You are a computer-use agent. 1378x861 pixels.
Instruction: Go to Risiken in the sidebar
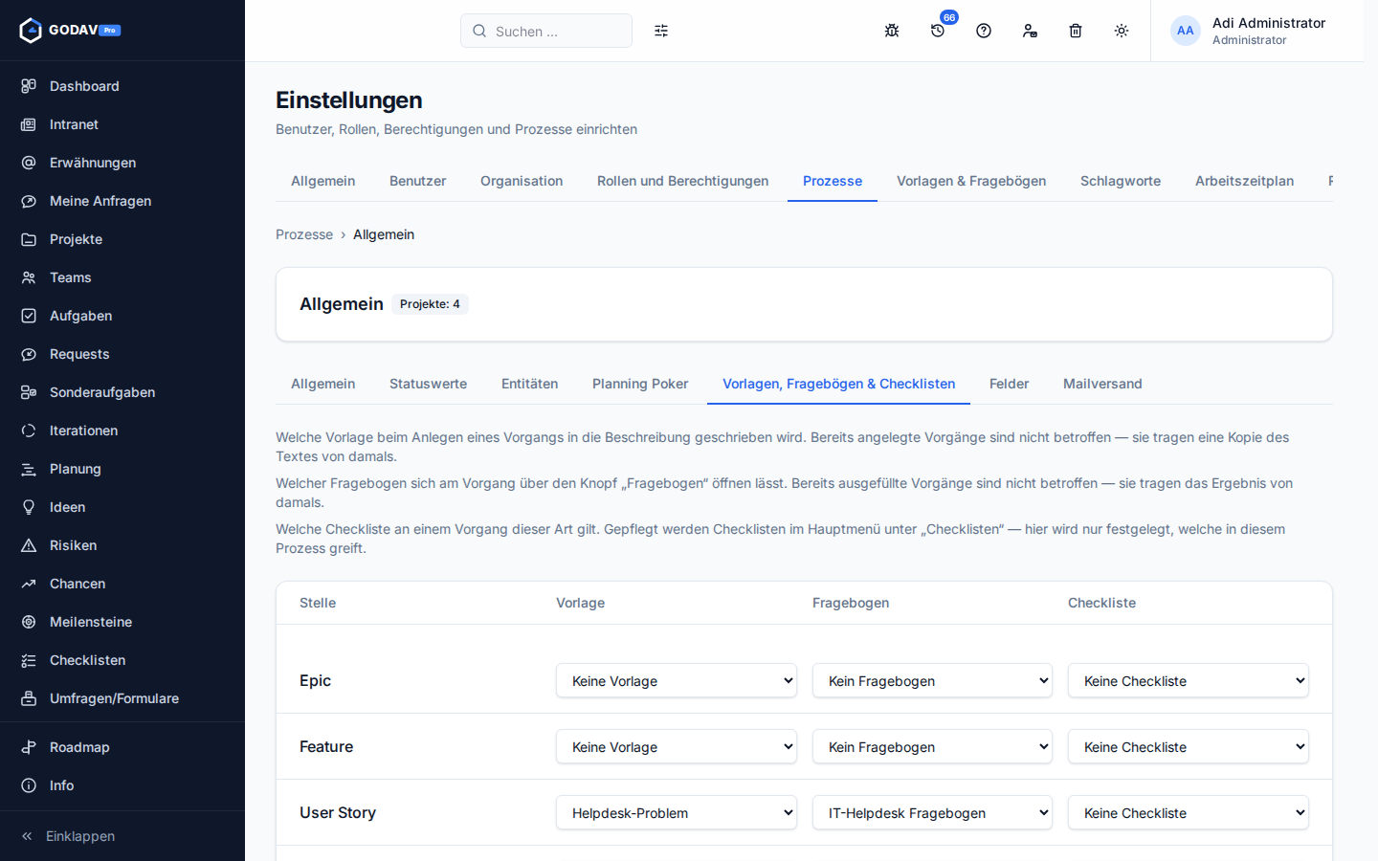122,545
